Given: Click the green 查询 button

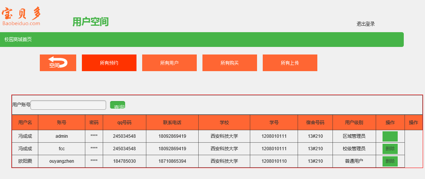Looking at the screenshot, I should tap(118, 105).
